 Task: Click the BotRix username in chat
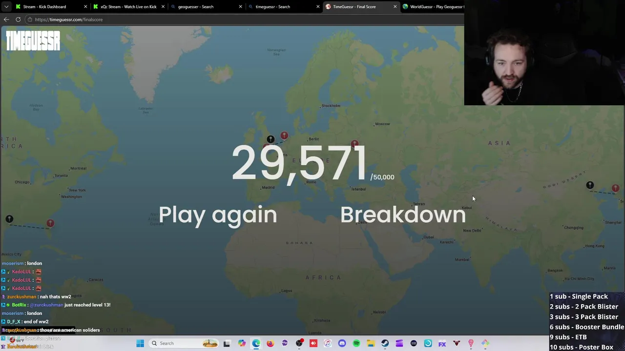pyautogui.click(x=19, y=305)
